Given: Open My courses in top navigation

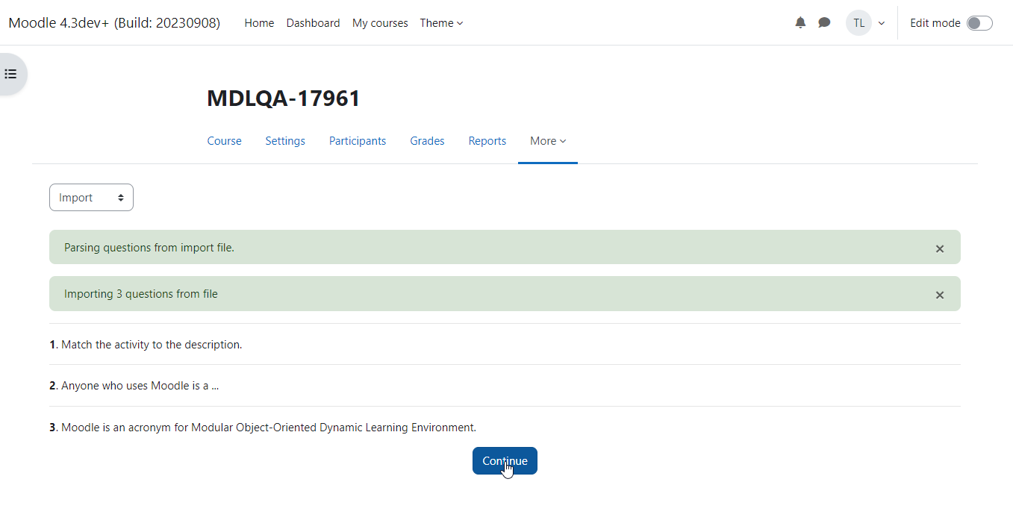Looking at the screenshot, I should point(380,23).
